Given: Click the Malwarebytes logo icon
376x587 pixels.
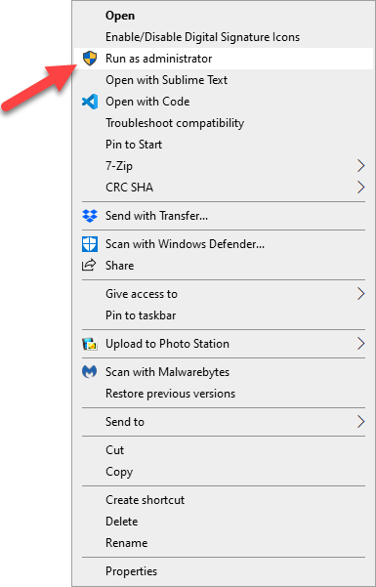Looking at the screenshot, I should (x=90, y=372).
